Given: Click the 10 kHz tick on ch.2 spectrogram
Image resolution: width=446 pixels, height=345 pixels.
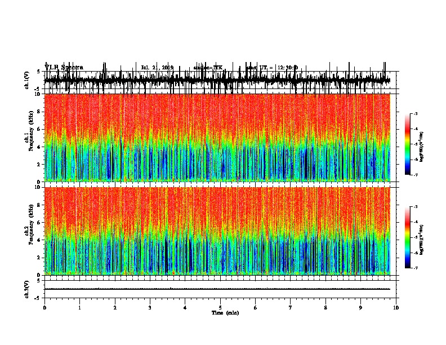Looking at the screenshot, I should coord(38,187).
